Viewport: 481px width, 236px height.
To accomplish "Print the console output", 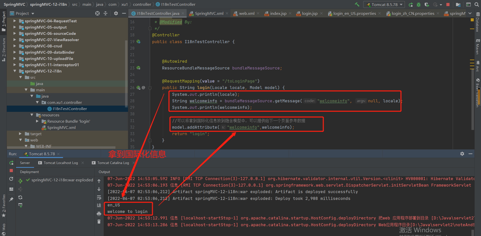I will 99,214.
